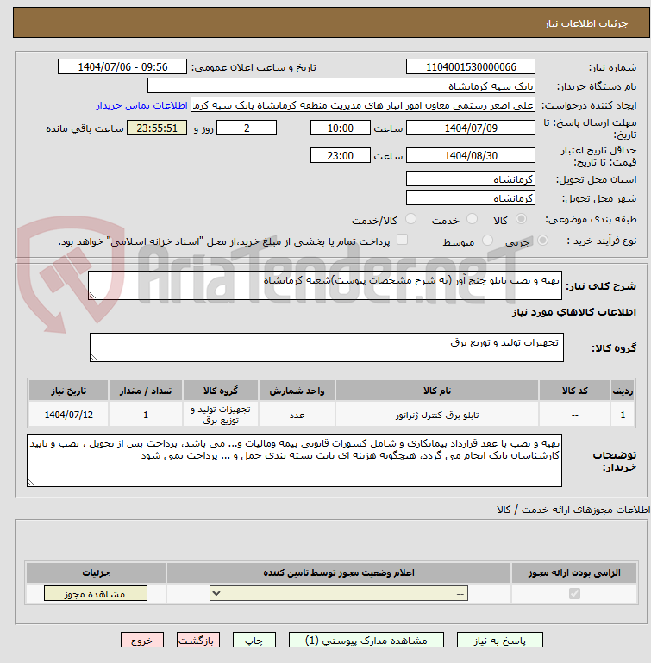Screen dimensions: 651x663
Task: Click the announcement date field 1404/07/06 - 09:56
Action: tap(122, 66)
